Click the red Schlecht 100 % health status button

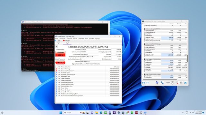coord(60,54)
